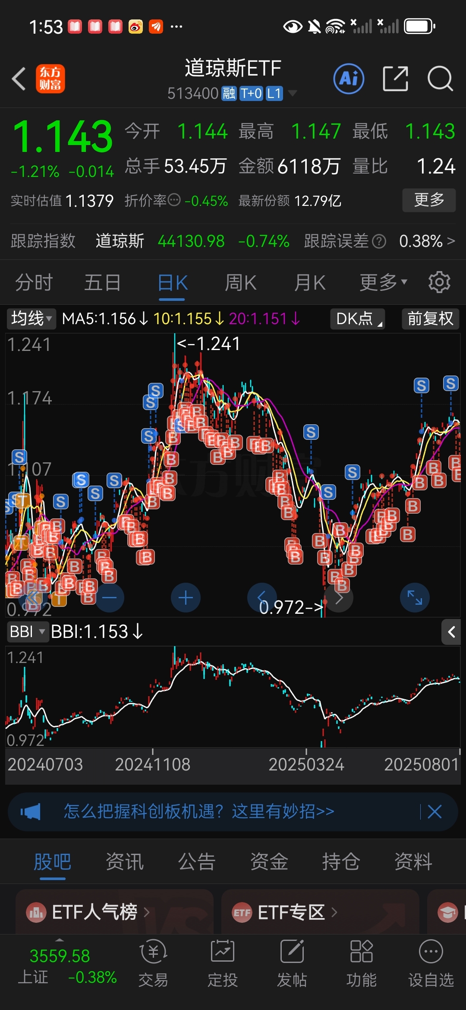Open search magnifier
466x1010 pixels.
(x=440, y=79)
